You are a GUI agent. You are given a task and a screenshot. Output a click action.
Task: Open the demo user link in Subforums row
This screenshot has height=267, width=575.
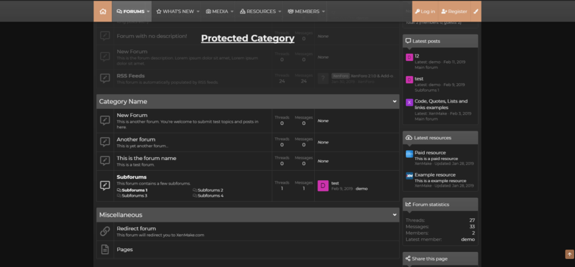point(362,189)
